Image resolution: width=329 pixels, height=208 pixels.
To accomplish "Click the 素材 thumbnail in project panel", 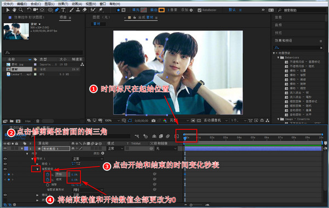I will click(x=16, y=31).
